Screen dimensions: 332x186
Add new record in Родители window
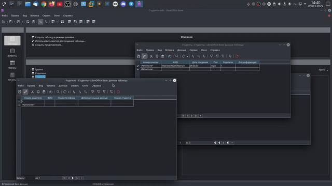tap(82, 178)
